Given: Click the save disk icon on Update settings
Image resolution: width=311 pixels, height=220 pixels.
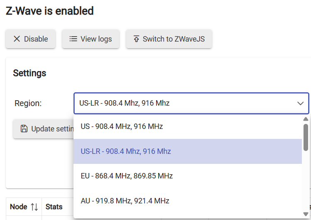Looking at the screenshot, I should [24, 129].
